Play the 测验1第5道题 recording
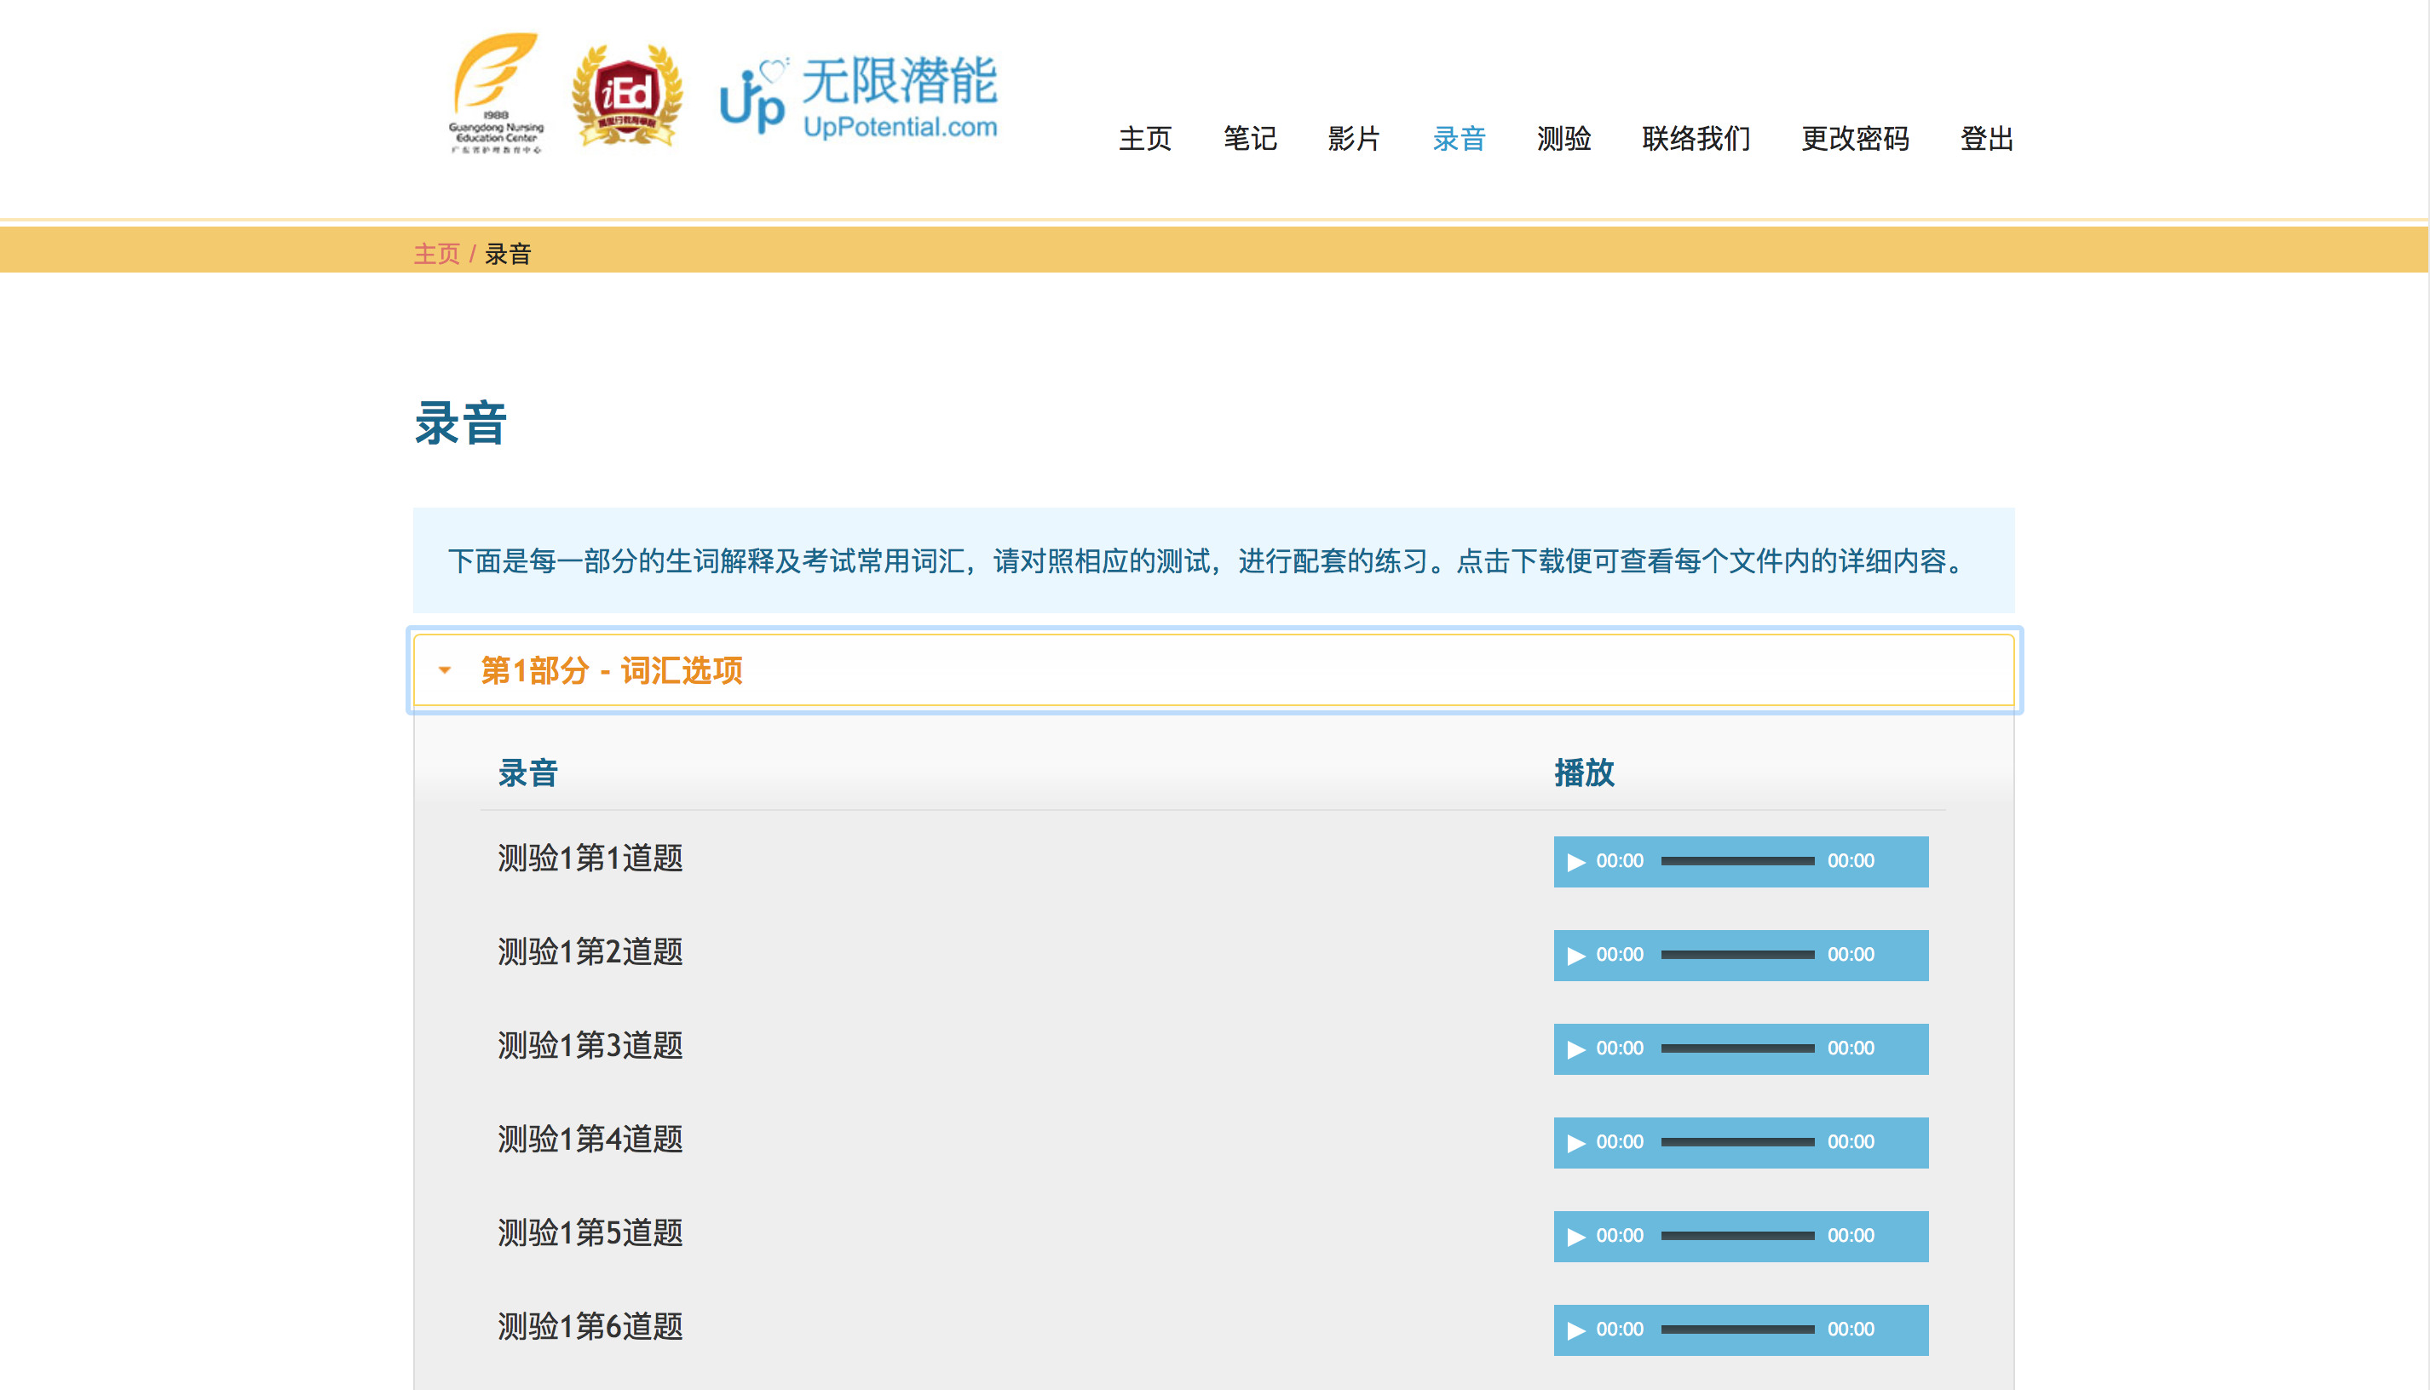This screenshot has height=1390, width=2430. (1575, 1237)
